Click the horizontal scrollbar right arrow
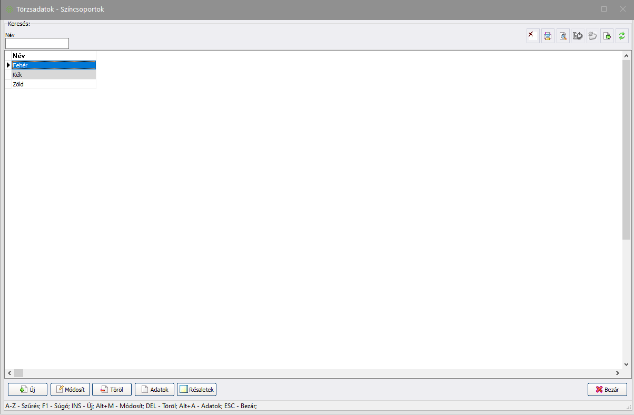 [x=617, y=373]
